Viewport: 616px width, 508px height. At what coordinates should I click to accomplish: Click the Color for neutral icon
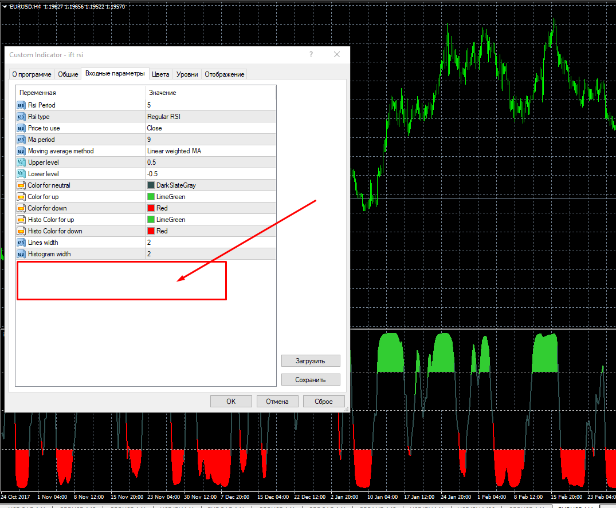(21, 185)
